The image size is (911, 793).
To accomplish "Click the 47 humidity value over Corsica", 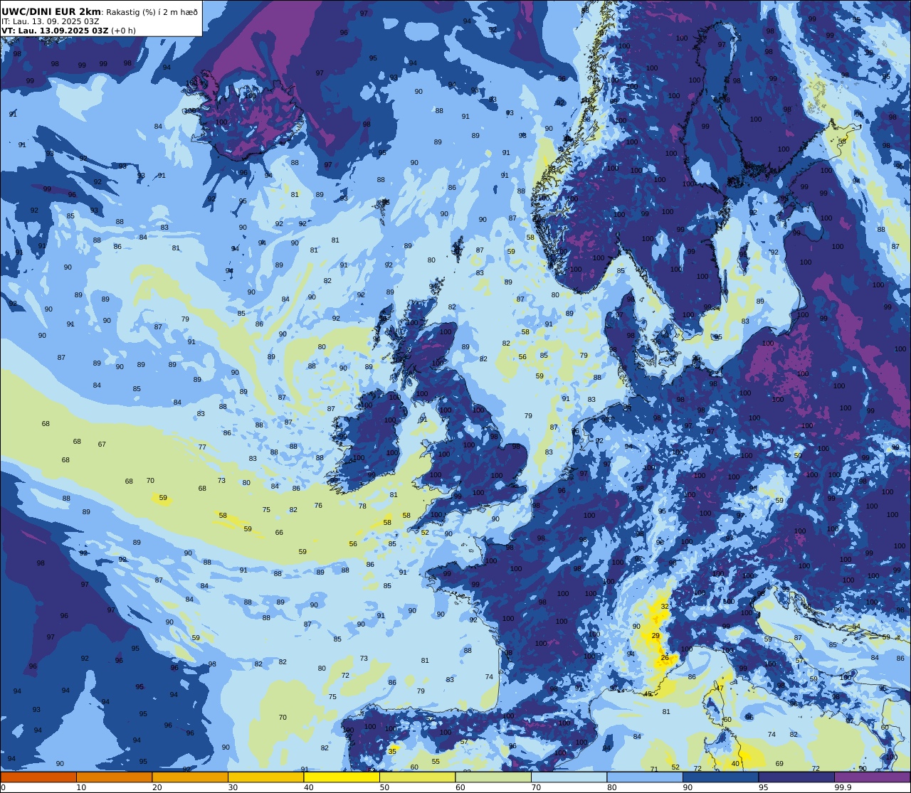I will coord(720,688).
